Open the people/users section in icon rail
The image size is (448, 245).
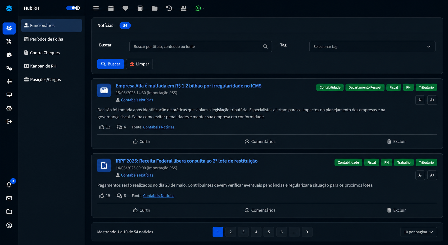[x=9, y=28]
